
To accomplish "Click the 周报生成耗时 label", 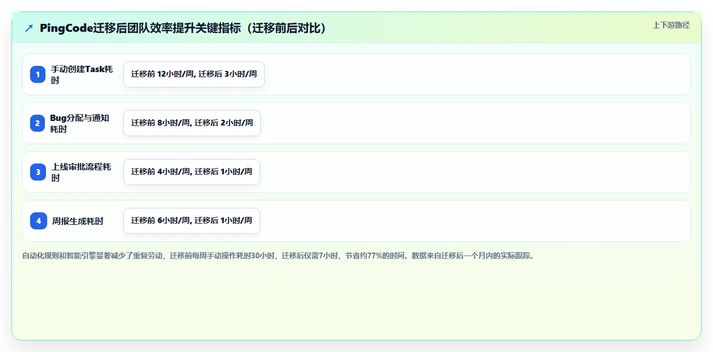I will pyautogui.click(x=78, y=221).
